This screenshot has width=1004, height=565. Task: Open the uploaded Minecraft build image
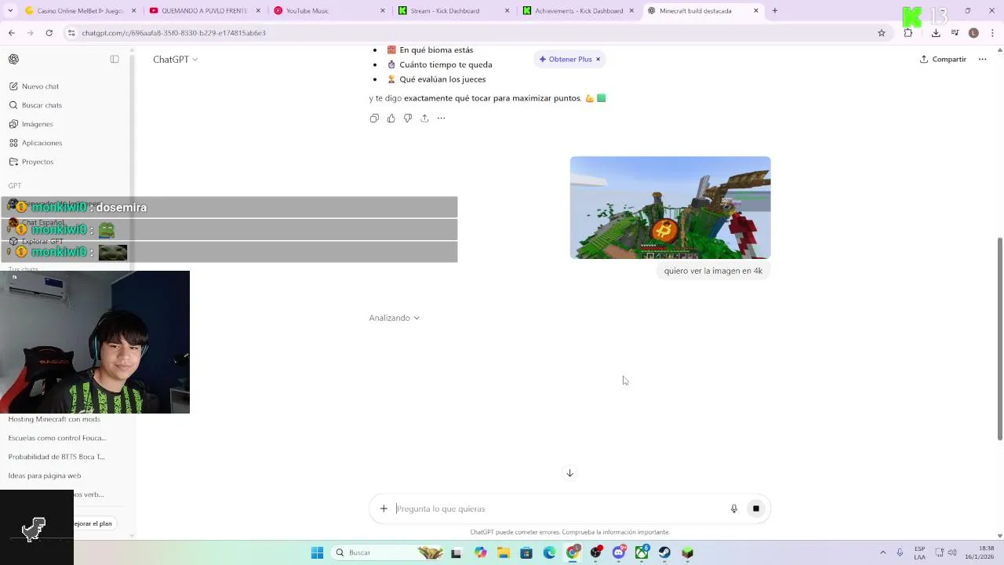pyautogui.click(x=670, y=207)
